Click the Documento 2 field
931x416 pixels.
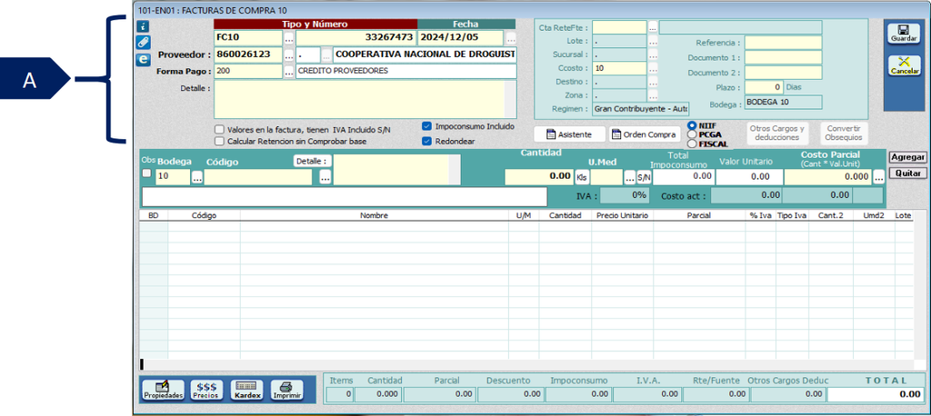[x=783, y=73]
